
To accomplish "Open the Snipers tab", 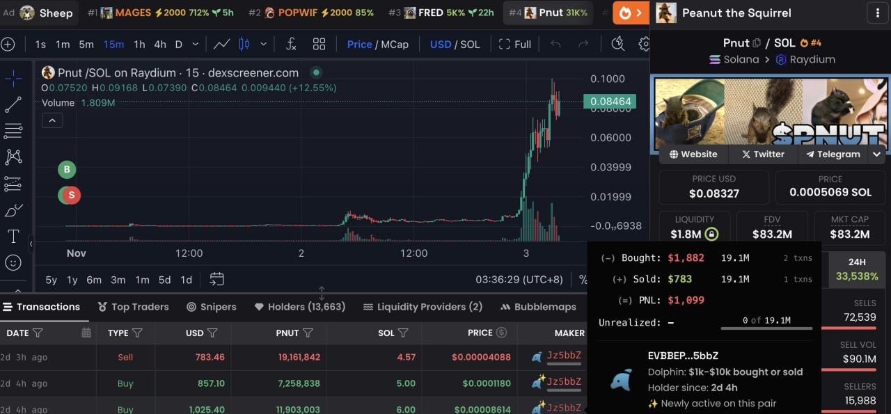I will [212, 307].
